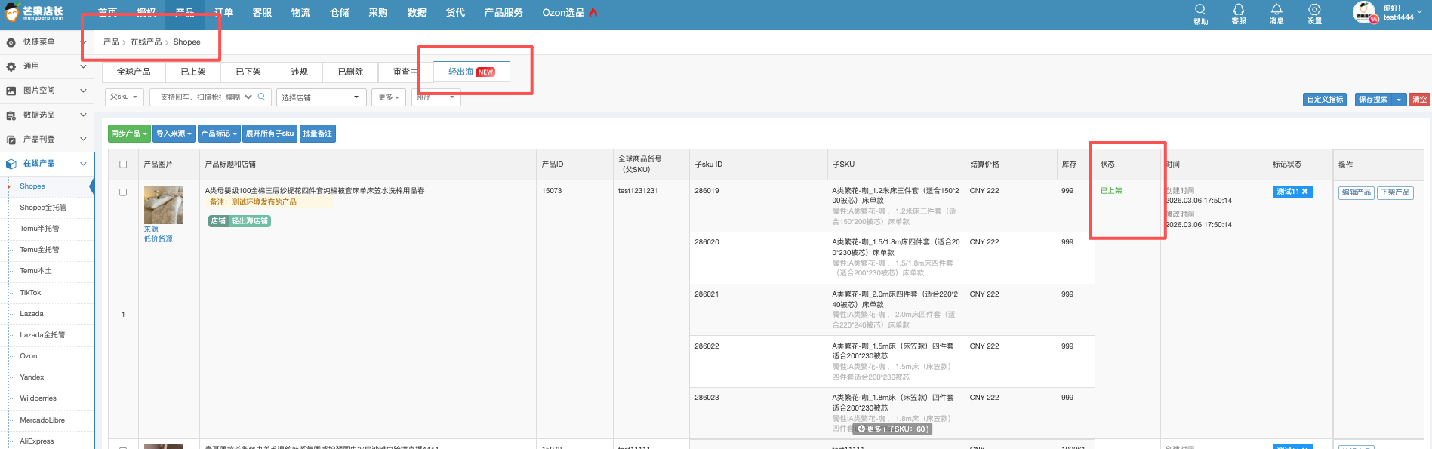Click the search magnifier icon in SKU field
Screen dimensions: 1432x449
[x=261, y=97]
